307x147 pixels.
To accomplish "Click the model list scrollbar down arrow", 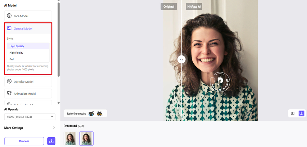I will (x=59, y=103).
